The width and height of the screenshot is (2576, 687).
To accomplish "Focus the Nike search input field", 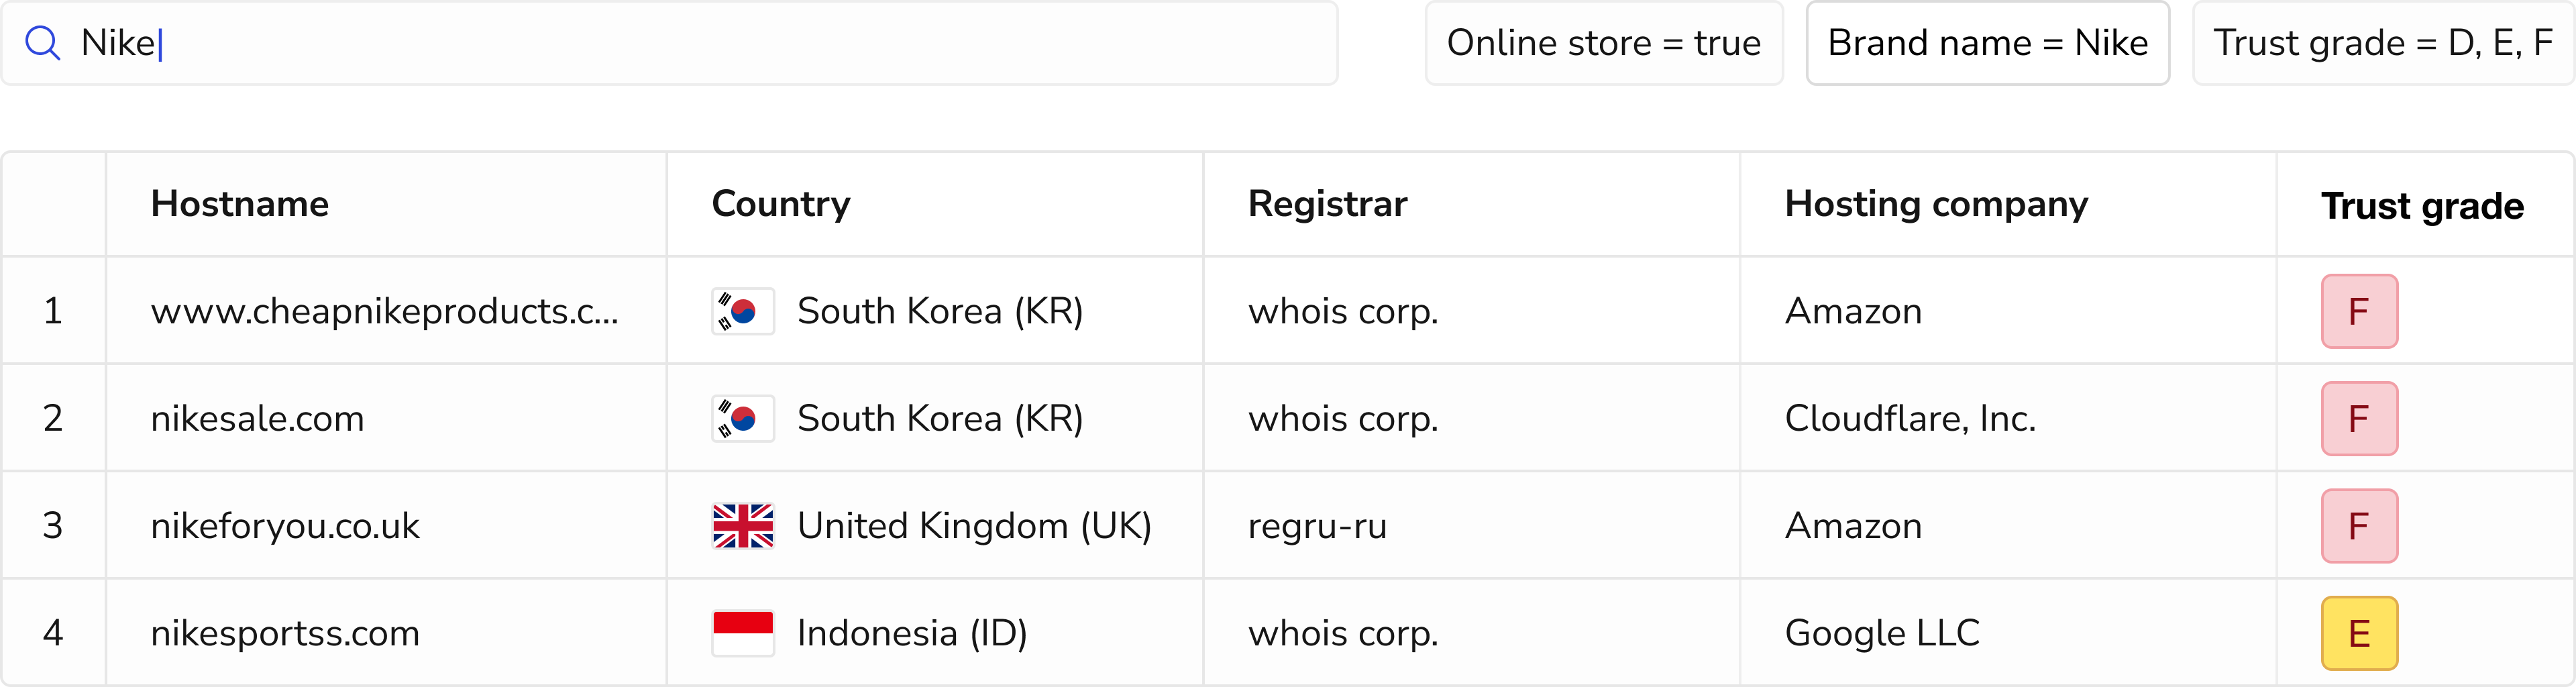I will [x=700, y=43].
